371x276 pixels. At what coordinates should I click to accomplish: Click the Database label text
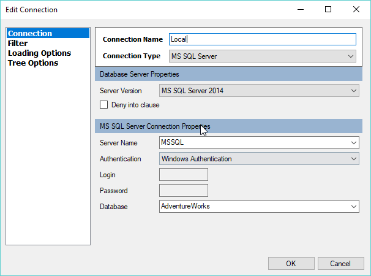point(114,207)
